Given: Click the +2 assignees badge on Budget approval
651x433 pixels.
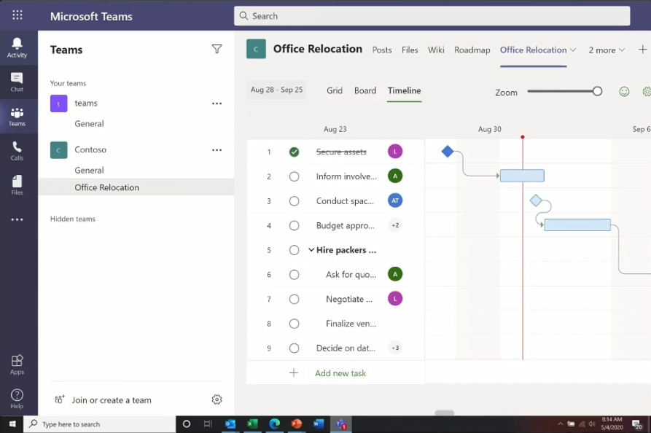Looking at the screenshot, I should 395,225.
